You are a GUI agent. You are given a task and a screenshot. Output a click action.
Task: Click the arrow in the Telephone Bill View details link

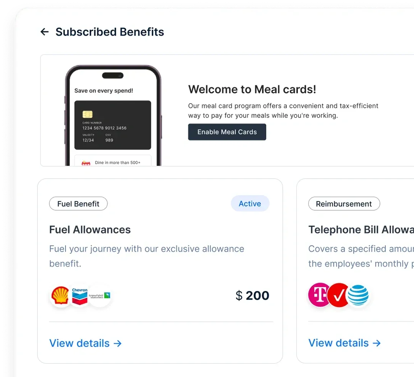(377, 343)
